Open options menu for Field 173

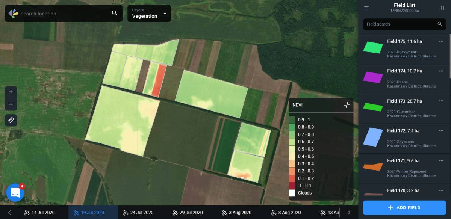[441, 101]
